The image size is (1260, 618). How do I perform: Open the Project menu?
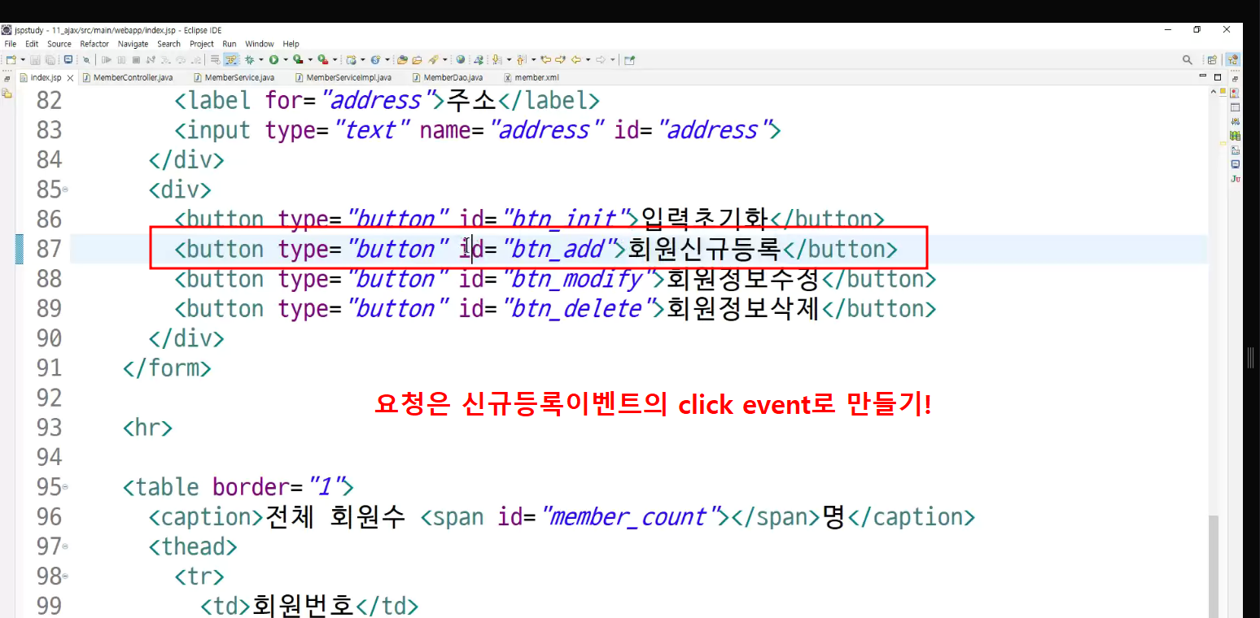202,44
